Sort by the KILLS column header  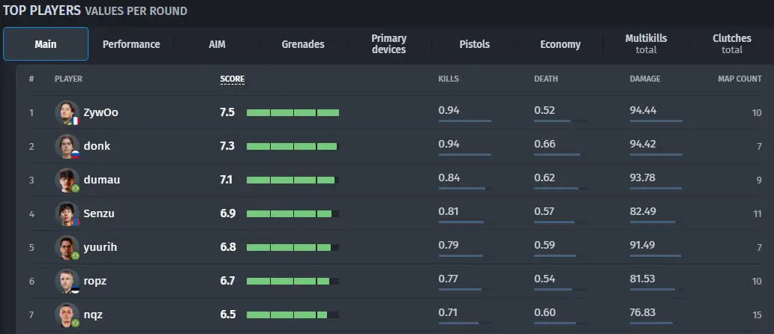click(448, 79)
